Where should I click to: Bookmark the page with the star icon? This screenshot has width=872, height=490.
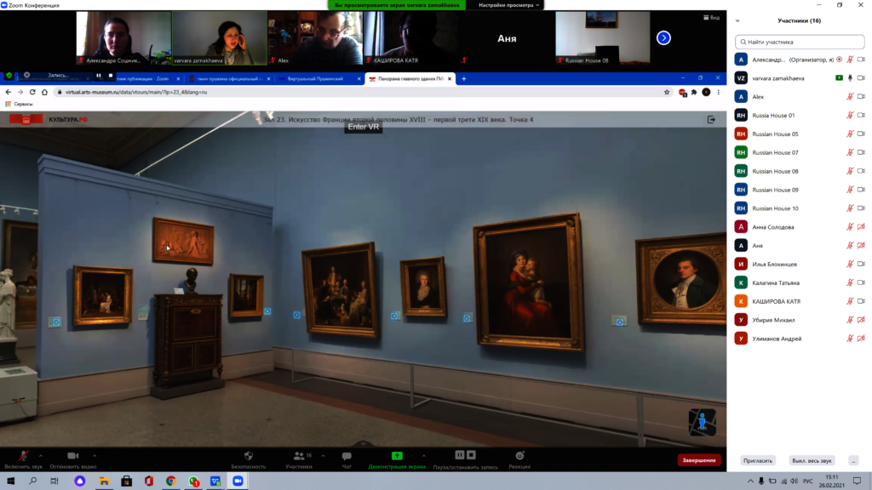click(667, 92)
